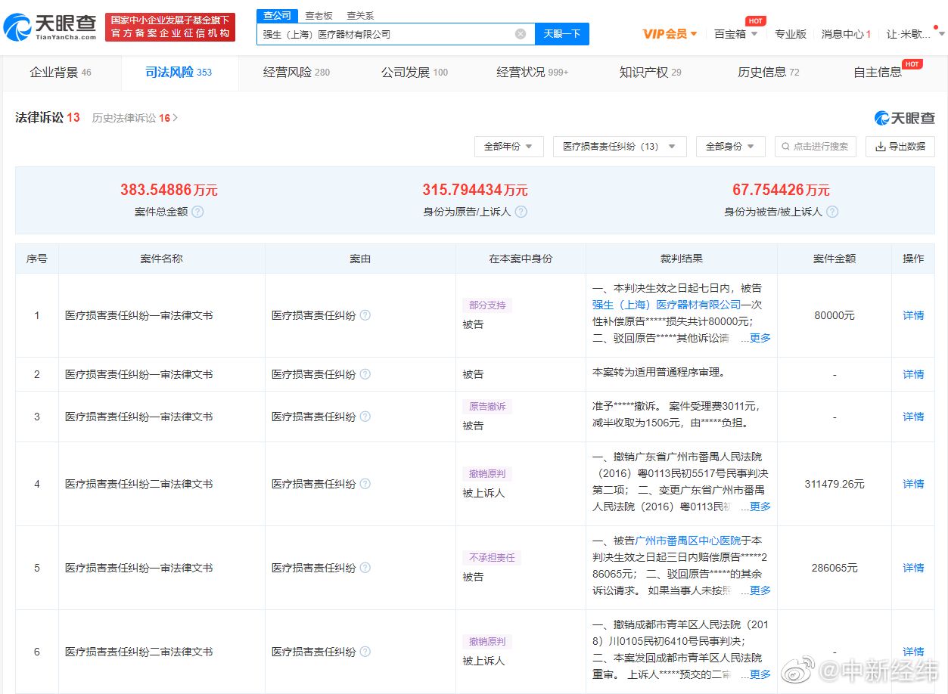Click the 383.54886万元 total amount figure
Screen dimensions: 948x694
(169, 191)
